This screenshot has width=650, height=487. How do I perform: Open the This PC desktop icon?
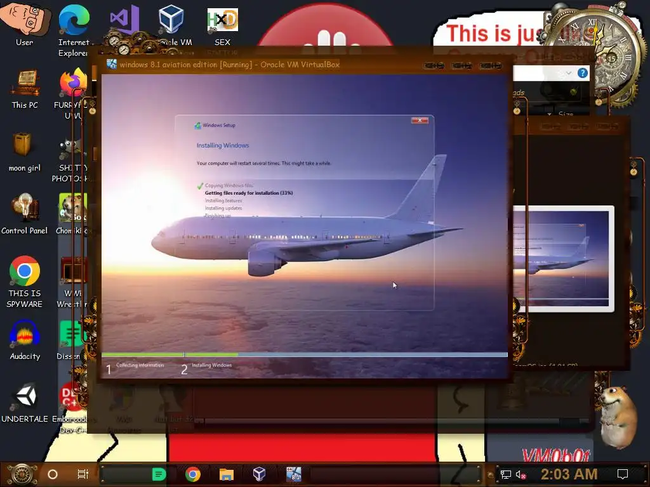25,89
